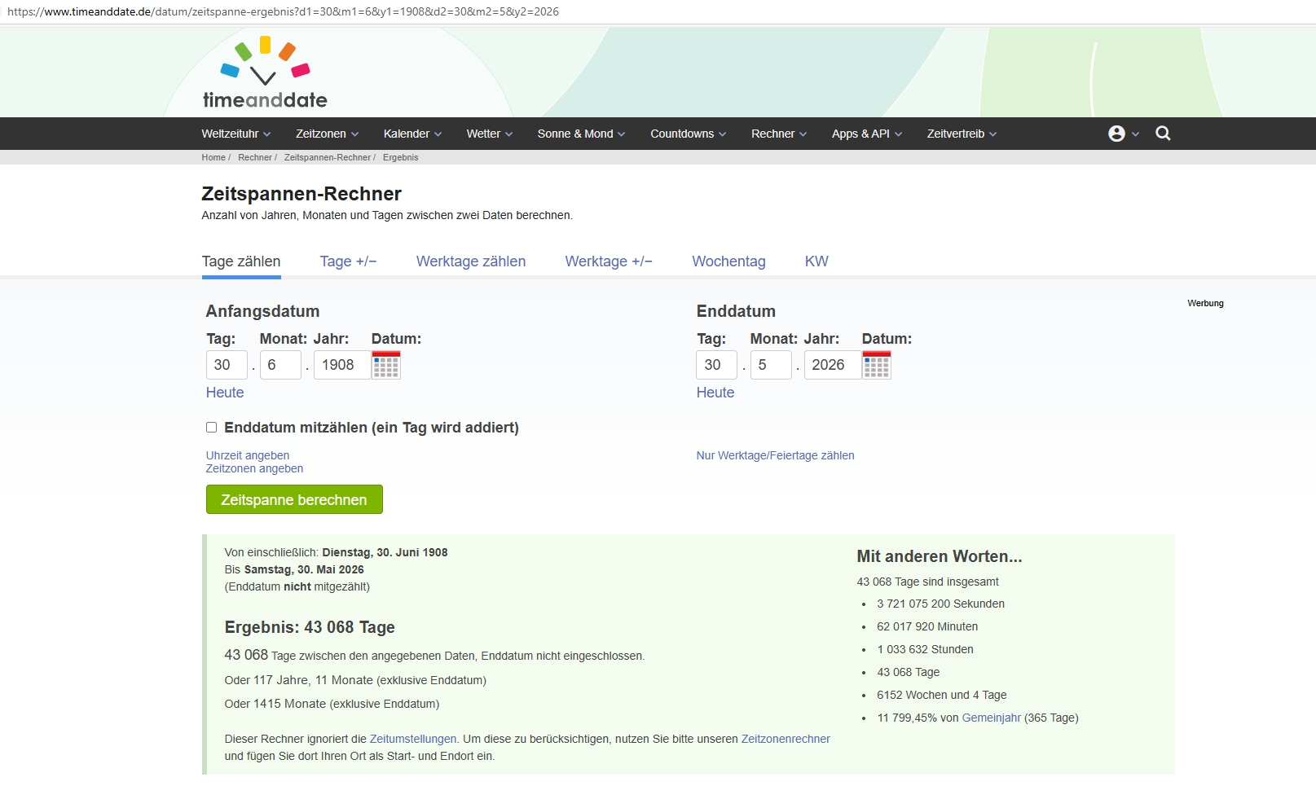The image size is (1316, 786).
Task: Click Heute under Enddatum
Action: pyautogui.click(x=715, y=393)
